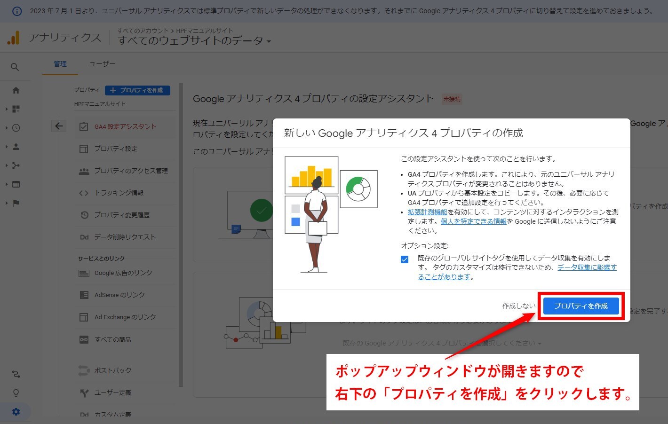Open the Conversions flag icon
The image size is (668, 424).
click(x=16, y=203)
